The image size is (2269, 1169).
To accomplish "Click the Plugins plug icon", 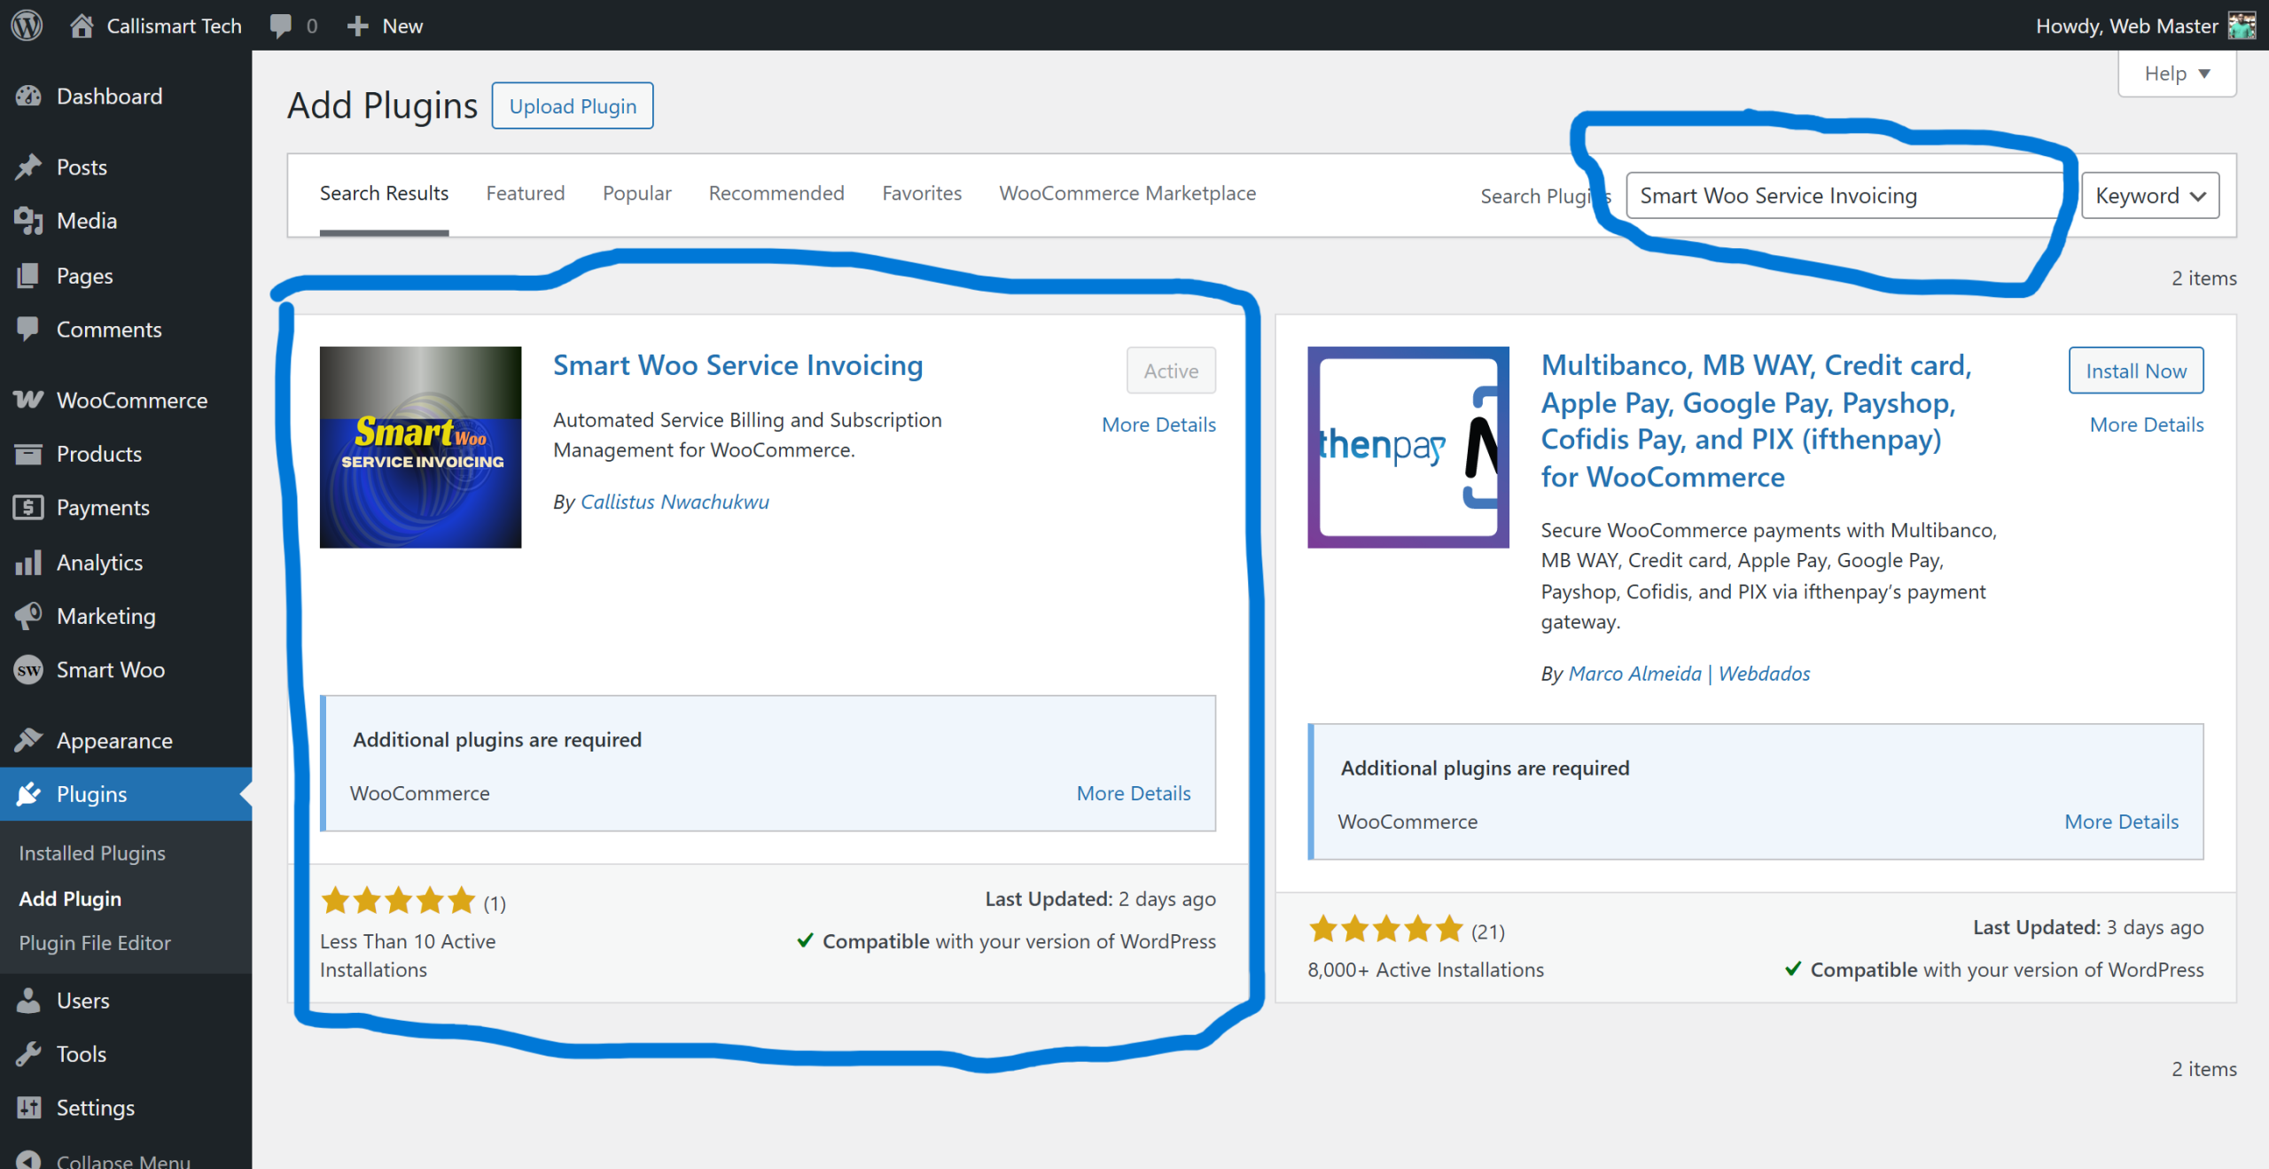I will click(x=28, y=793).
